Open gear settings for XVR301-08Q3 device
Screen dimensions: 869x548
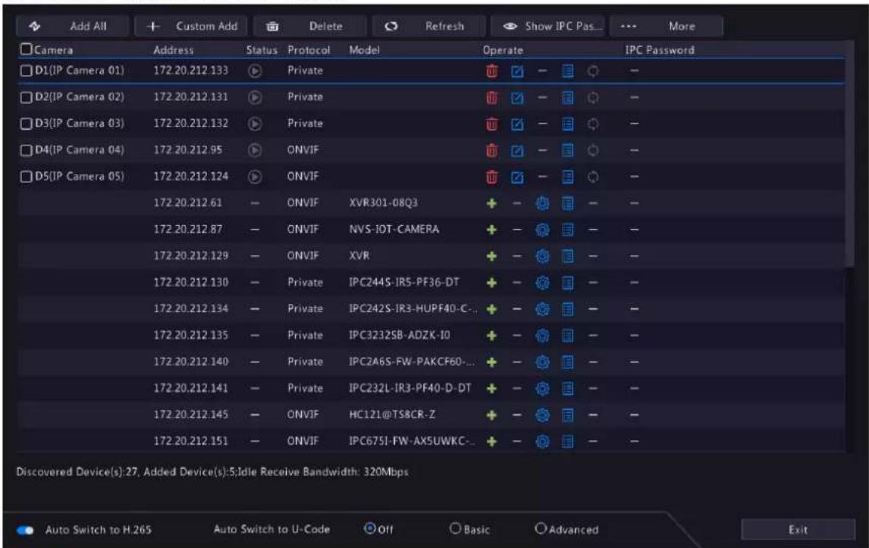point(543,203)
